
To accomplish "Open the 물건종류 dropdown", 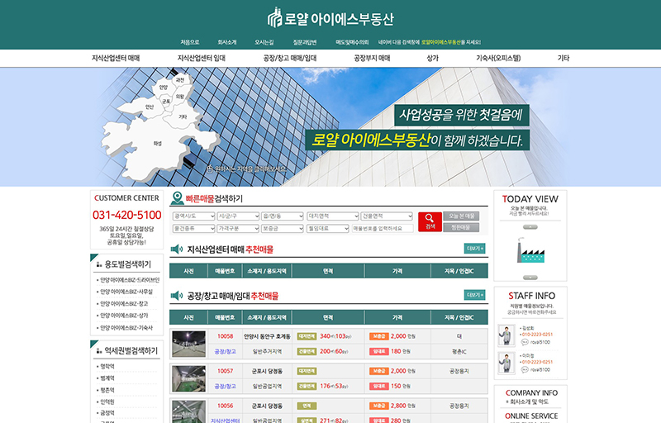I will point(194,228).
